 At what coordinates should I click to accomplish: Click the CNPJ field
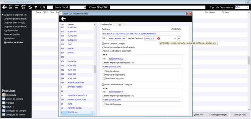118,38
